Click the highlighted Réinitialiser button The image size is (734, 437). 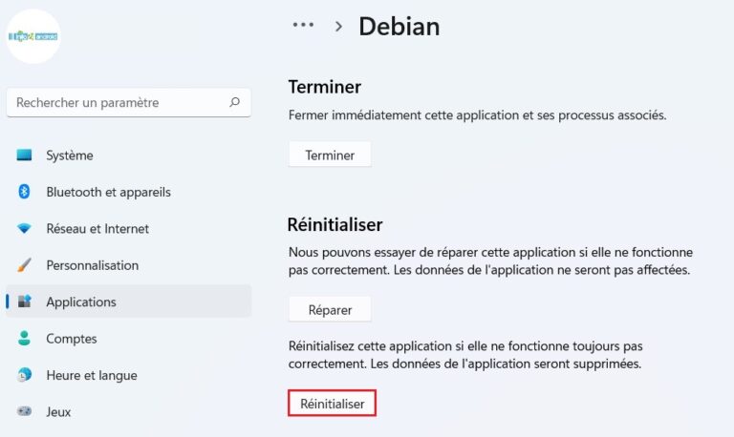coord(332,404)
